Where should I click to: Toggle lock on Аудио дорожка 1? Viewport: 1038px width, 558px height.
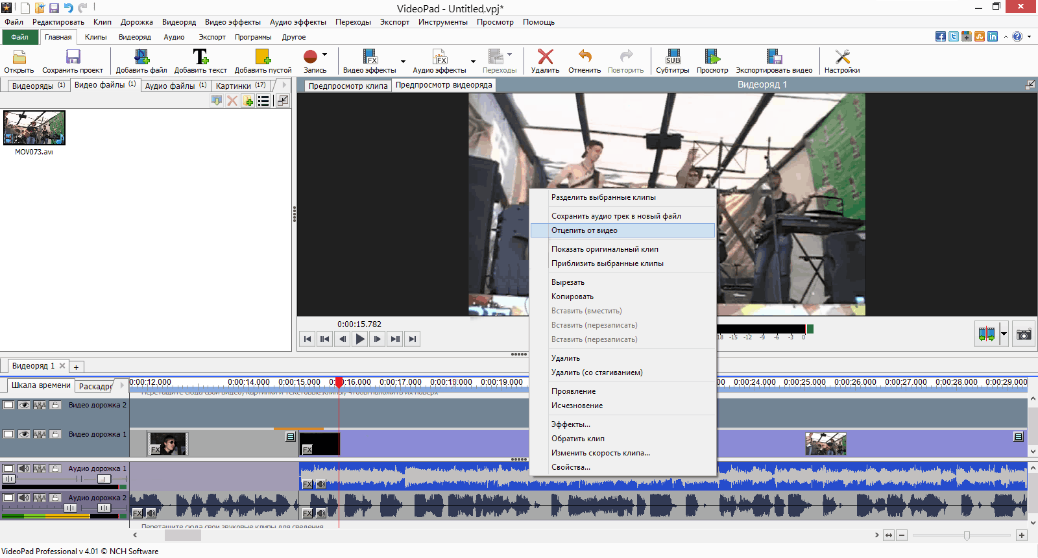click(55, 468)
